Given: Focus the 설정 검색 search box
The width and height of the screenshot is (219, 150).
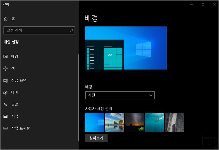Looking at the screenshot, I should (x=39, y=30).
